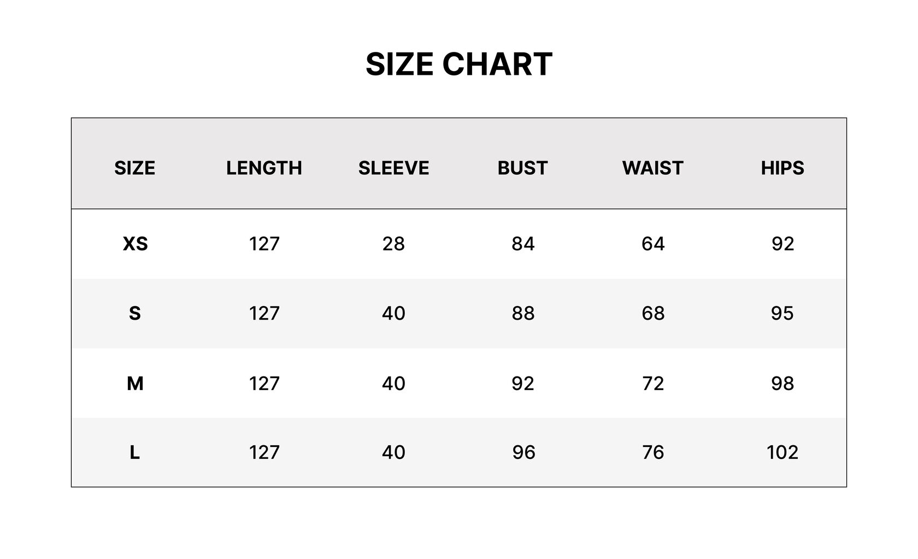Screen dimensions: 918x559
Task: Click the XS bust value 84
Action: [x=523, y=244]
